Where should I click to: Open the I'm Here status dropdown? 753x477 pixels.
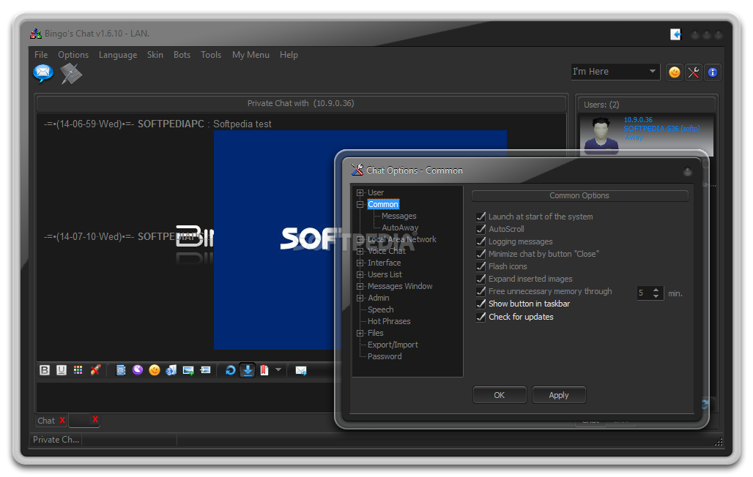(x=615, y=72)
